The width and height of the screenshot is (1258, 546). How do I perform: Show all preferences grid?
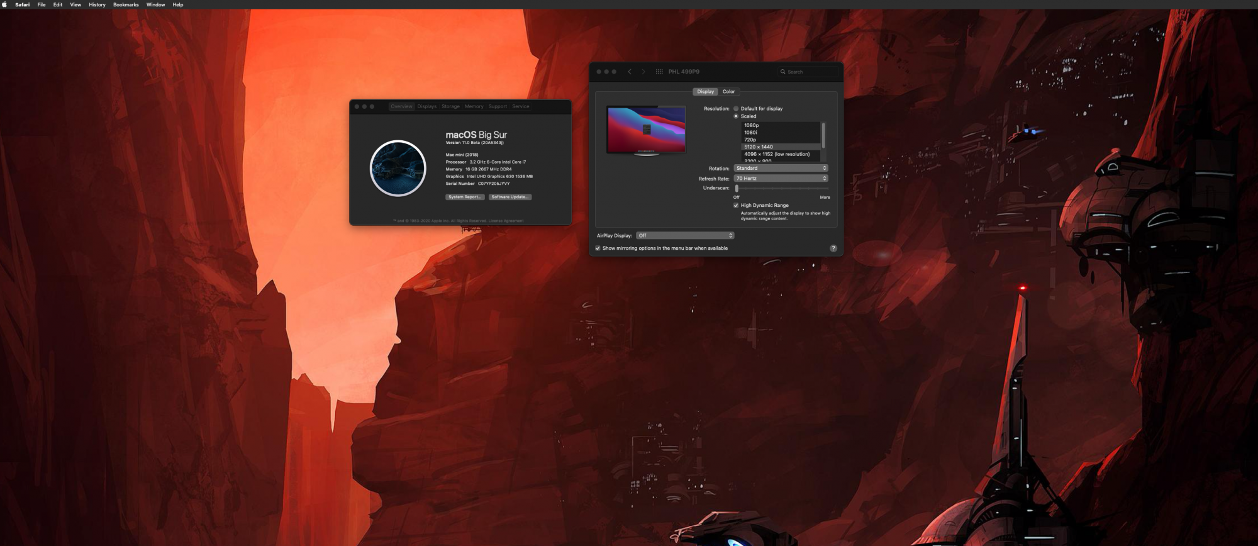pyautogui.click(x=659, y=72)
